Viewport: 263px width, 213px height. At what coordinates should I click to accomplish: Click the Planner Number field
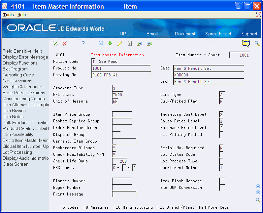tap(122, 181)
